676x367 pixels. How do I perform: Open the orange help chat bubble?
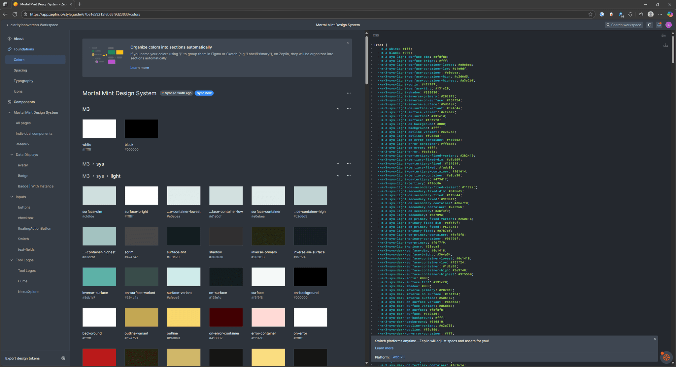point(666,357)
